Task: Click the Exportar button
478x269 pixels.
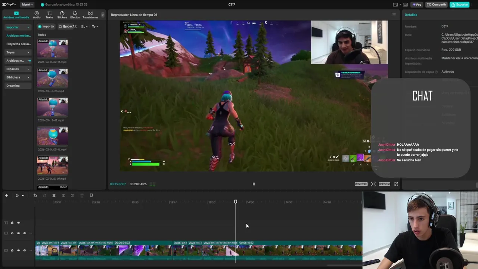Action: tap(459, 4)
